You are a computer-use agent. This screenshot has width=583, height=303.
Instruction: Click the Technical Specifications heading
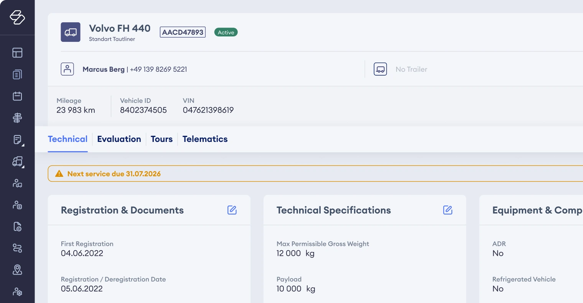(x=334, y=210)
